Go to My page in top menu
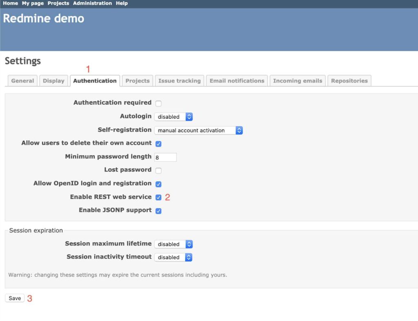The height and width of the screenshot is (321, 418). 33,3
